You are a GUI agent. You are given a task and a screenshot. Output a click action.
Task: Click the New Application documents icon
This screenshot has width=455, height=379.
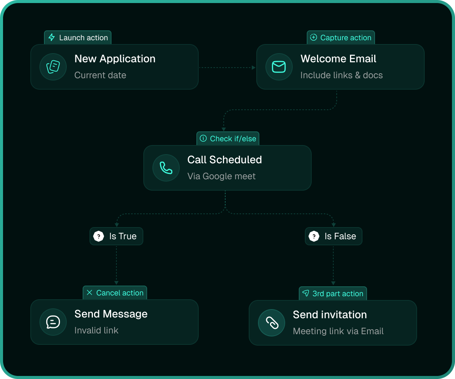point(53,67)
